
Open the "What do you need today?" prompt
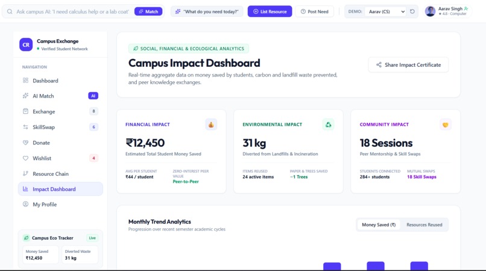(207, 11)
